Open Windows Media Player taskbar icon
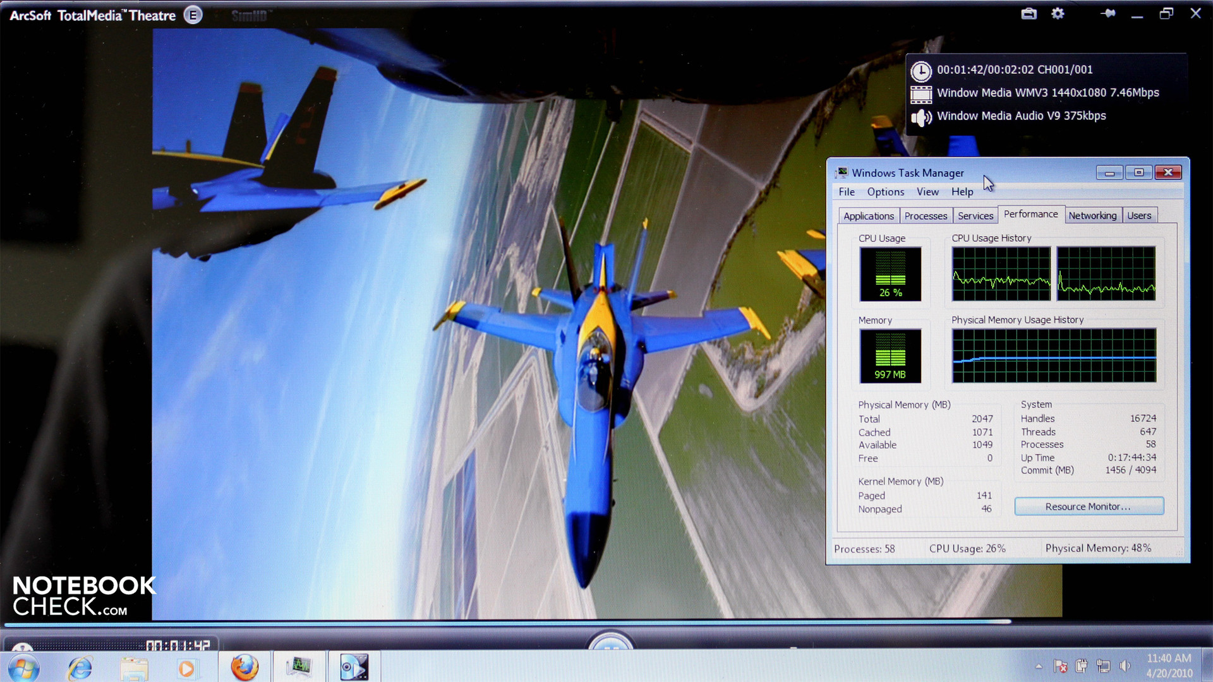 point(186,667)
